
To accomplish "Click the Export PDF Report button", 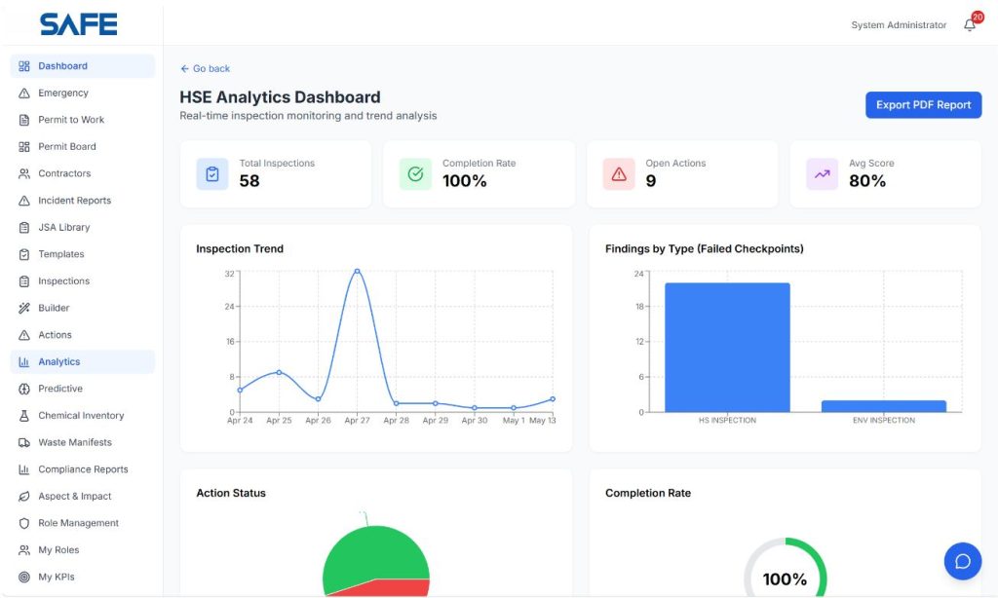I will tap(923, 105).
